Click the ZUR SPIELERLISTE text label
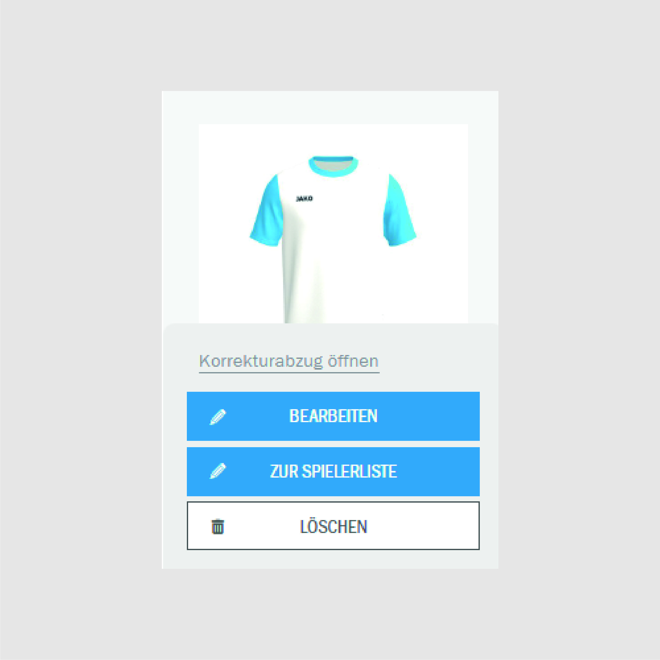 333,472
